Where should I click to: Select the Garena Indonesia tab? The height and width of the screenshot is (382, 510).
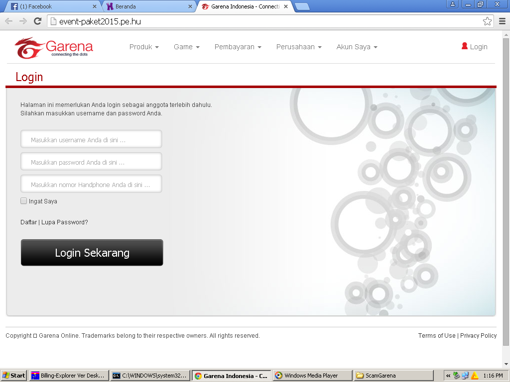pos(245,6)
